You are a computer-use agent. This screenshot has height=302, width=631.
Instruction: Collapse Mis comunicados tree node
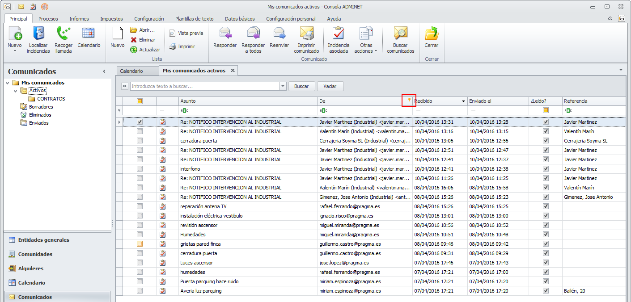point(8,83)
